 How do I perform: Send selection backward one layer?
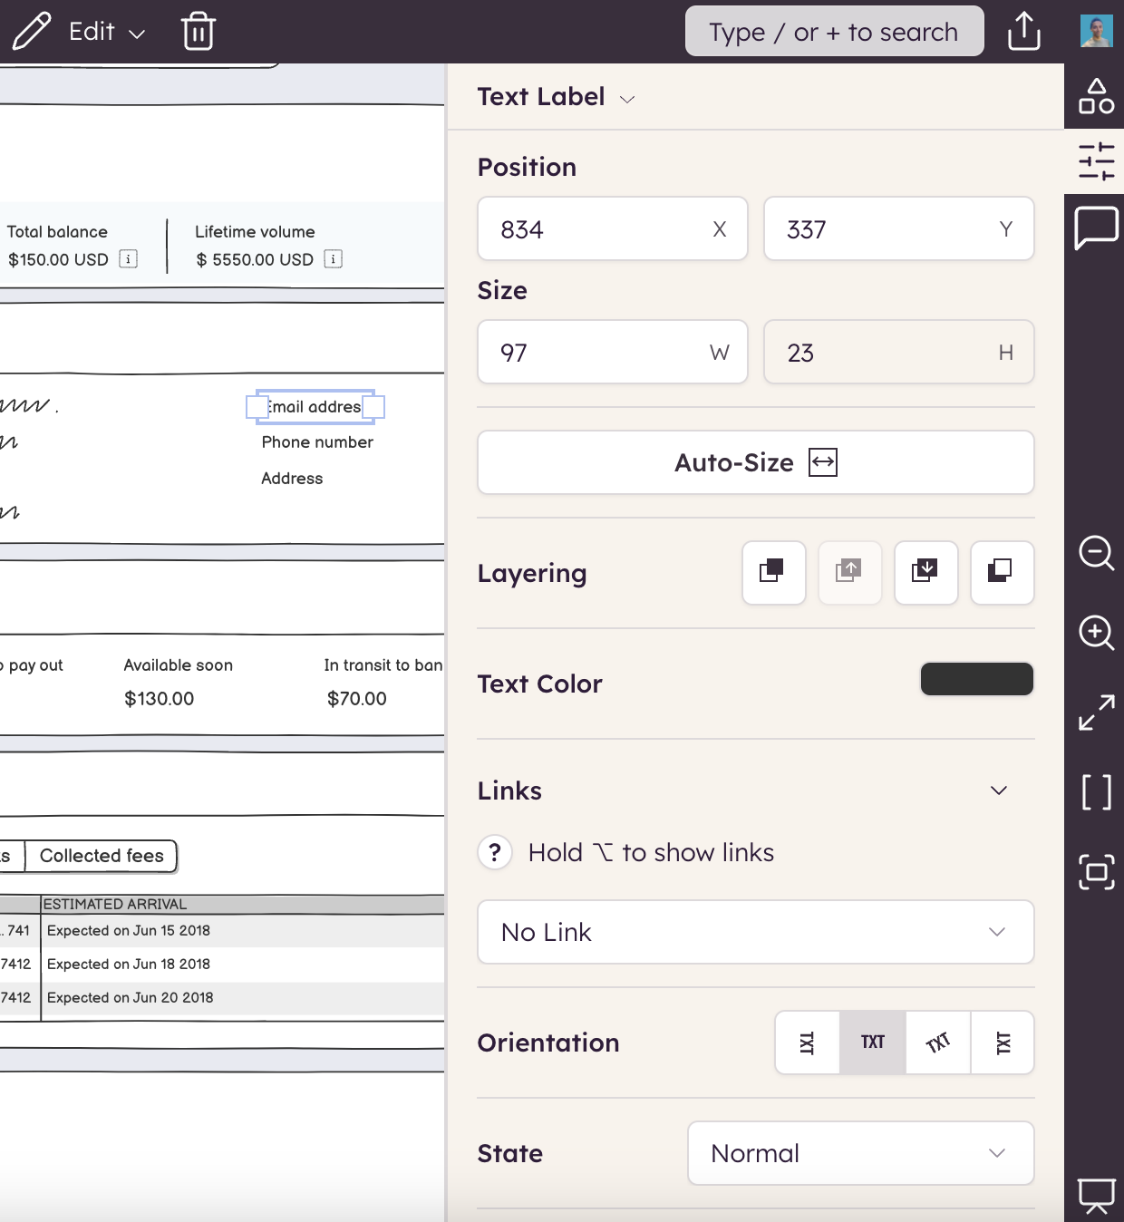point(925,572)
